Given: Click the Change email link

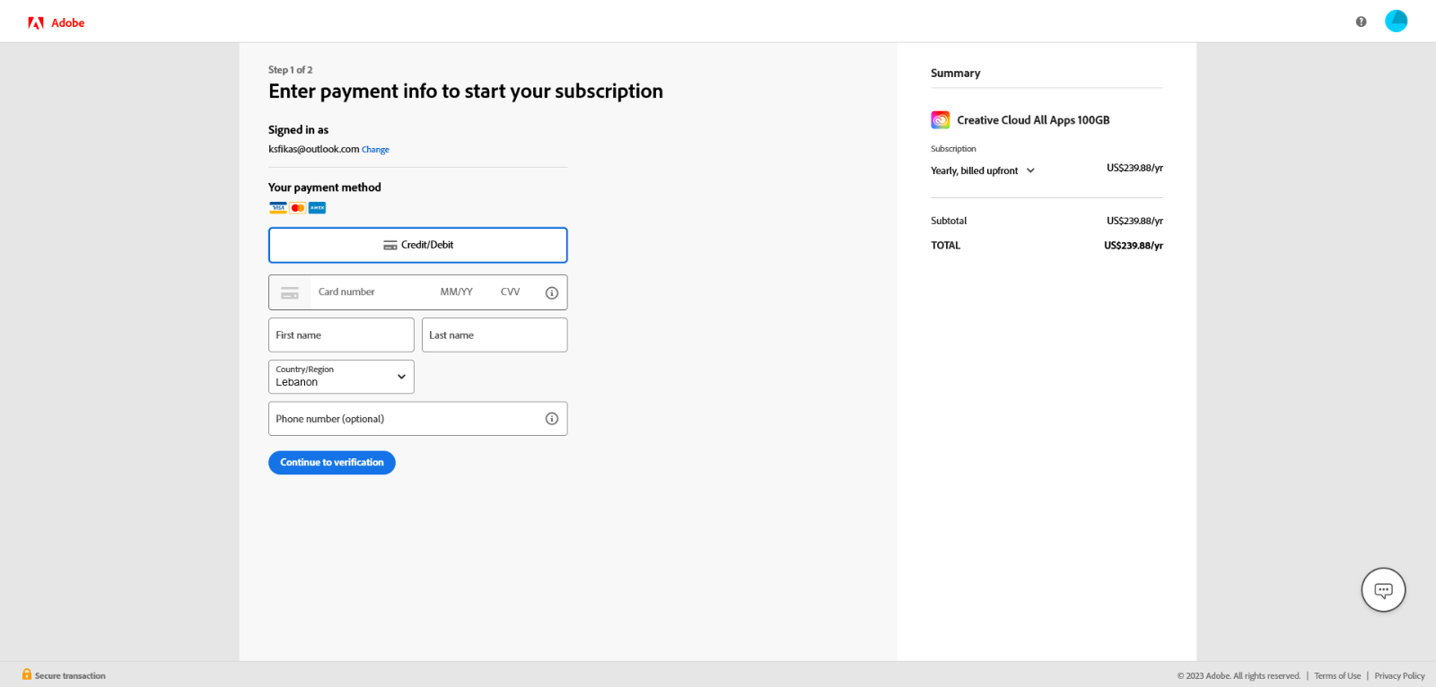Looking at the screenshot, I should click(x=375, y=150).
